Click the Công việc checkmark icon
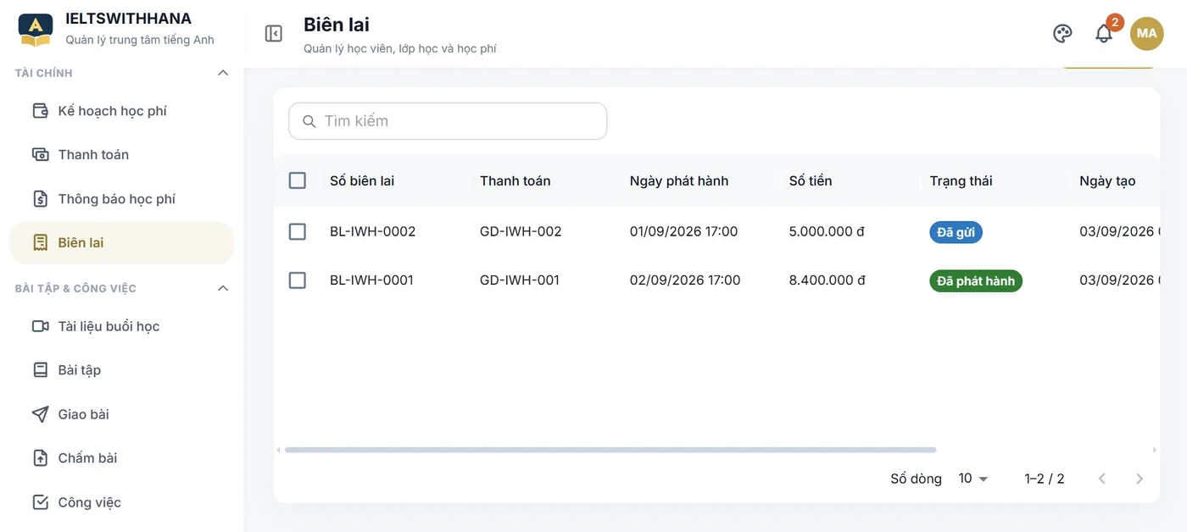 pyautogui.click(x=40, y=502)
